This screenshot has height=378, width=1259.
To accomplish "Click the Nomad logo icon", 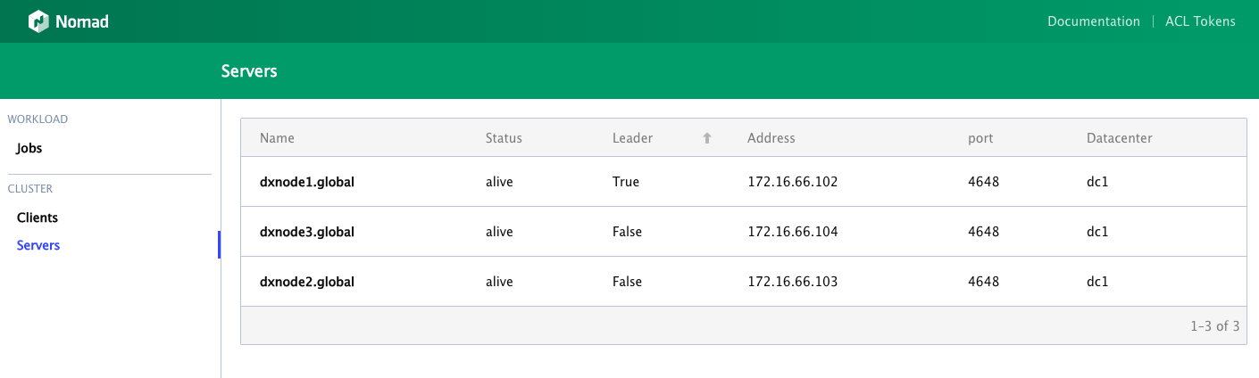I will pyautogui.click(x=38, y=21).
